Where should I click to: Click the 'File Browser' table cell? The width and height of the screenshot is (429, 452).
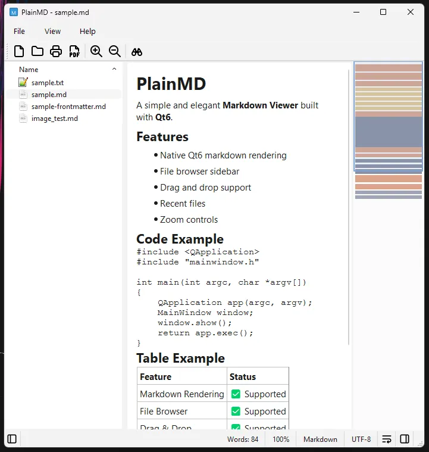tap(182, 412)
